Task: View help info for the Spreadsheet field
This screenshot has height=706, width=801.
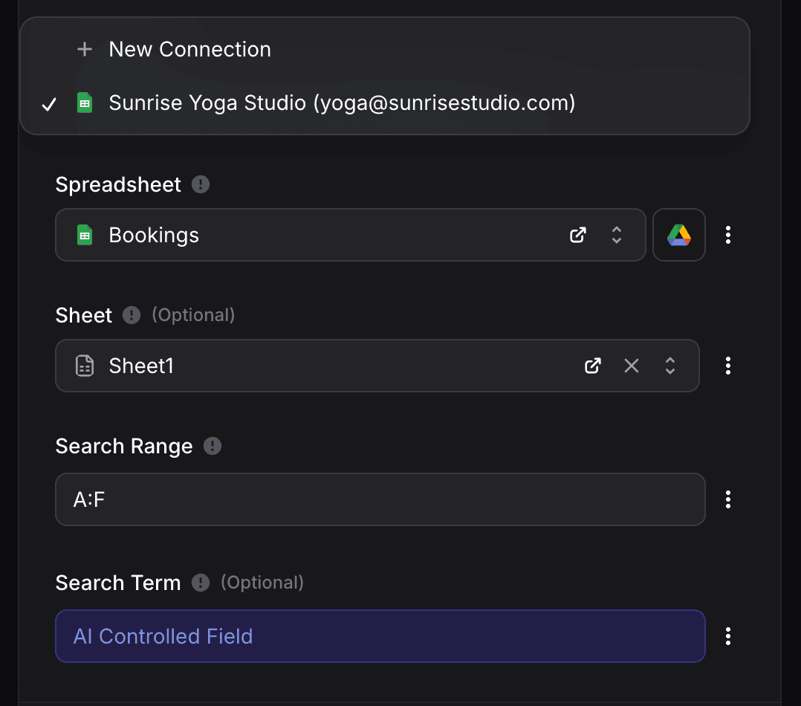Action: [x=199, y=184]
